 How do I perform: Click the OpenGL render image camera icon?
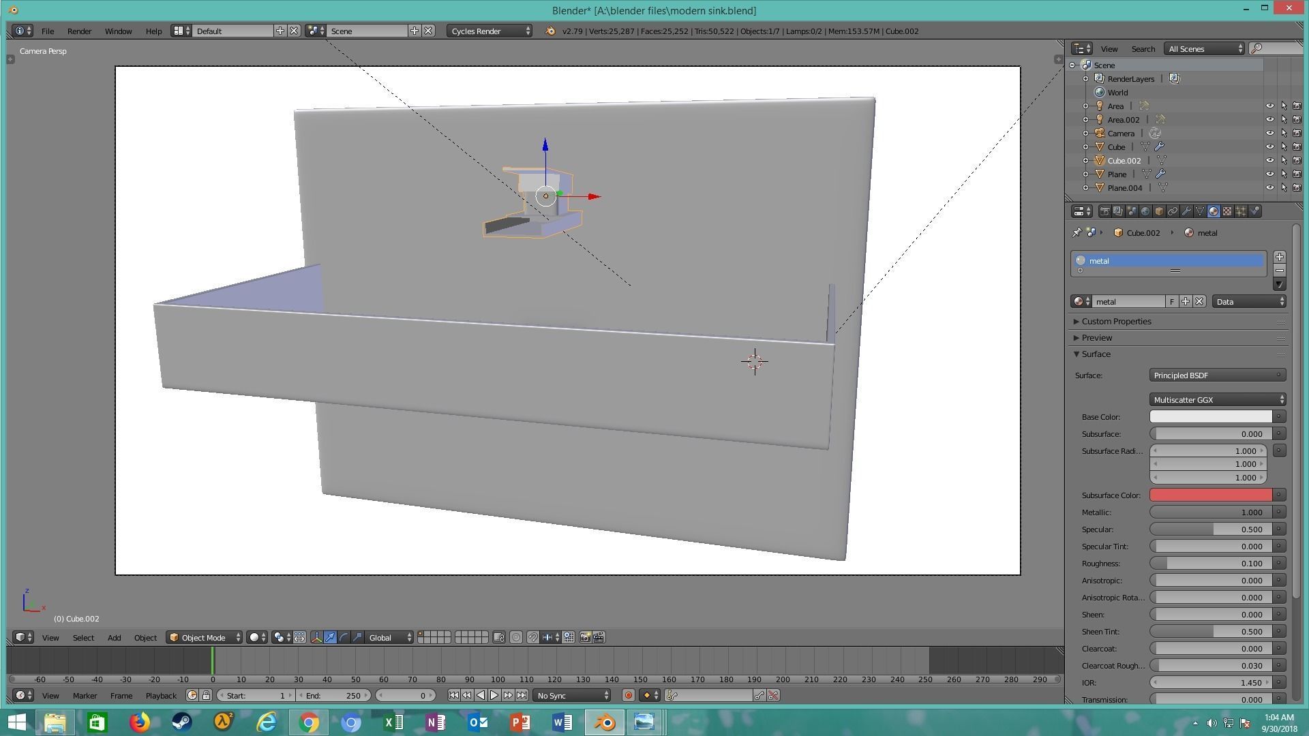coord(585,638)
